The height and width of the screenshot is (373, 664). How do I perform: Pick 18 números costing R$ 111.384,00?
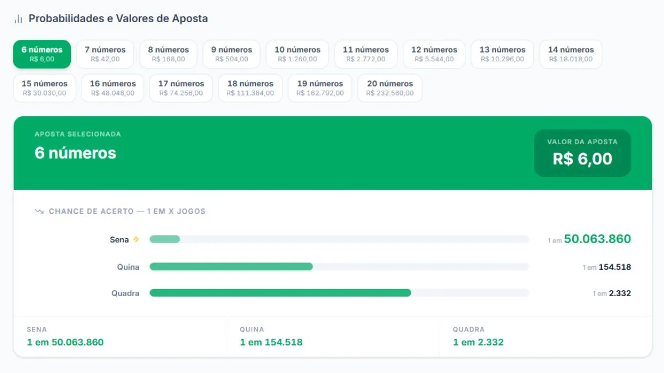[x=250, y=88]
